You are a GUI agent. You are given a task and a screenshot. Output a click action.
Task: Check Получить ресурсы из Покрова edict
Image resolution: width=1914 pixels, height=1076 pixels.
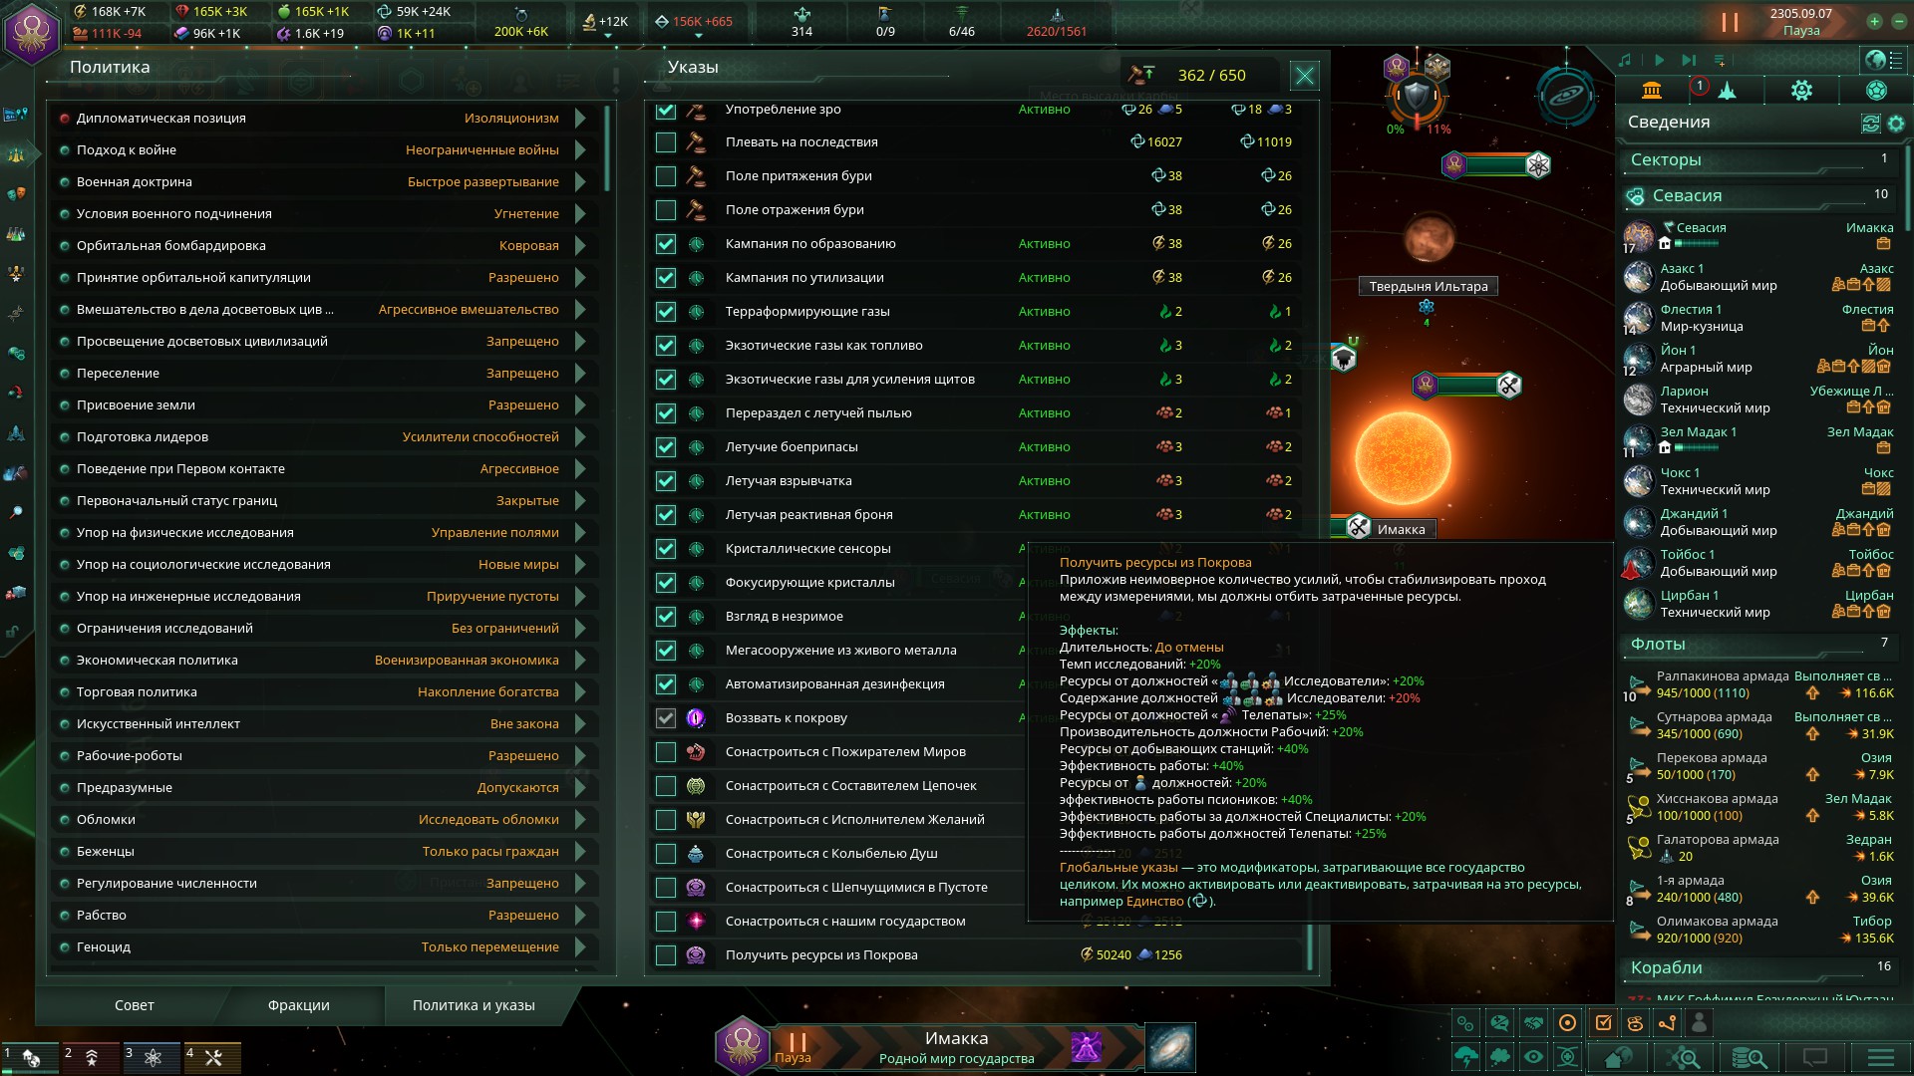[x=665, y=955]
